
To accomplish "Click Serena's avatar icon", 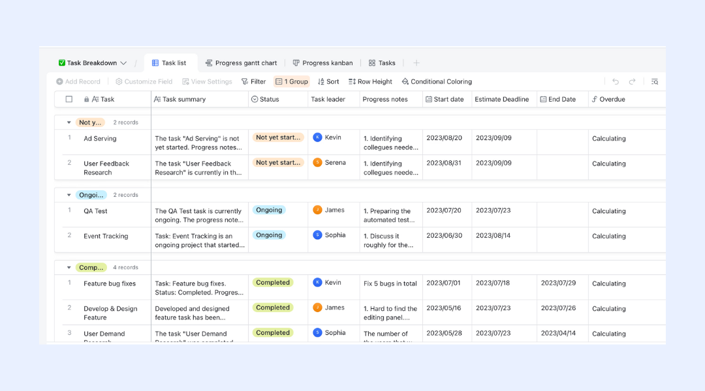I will coord(317,162).
